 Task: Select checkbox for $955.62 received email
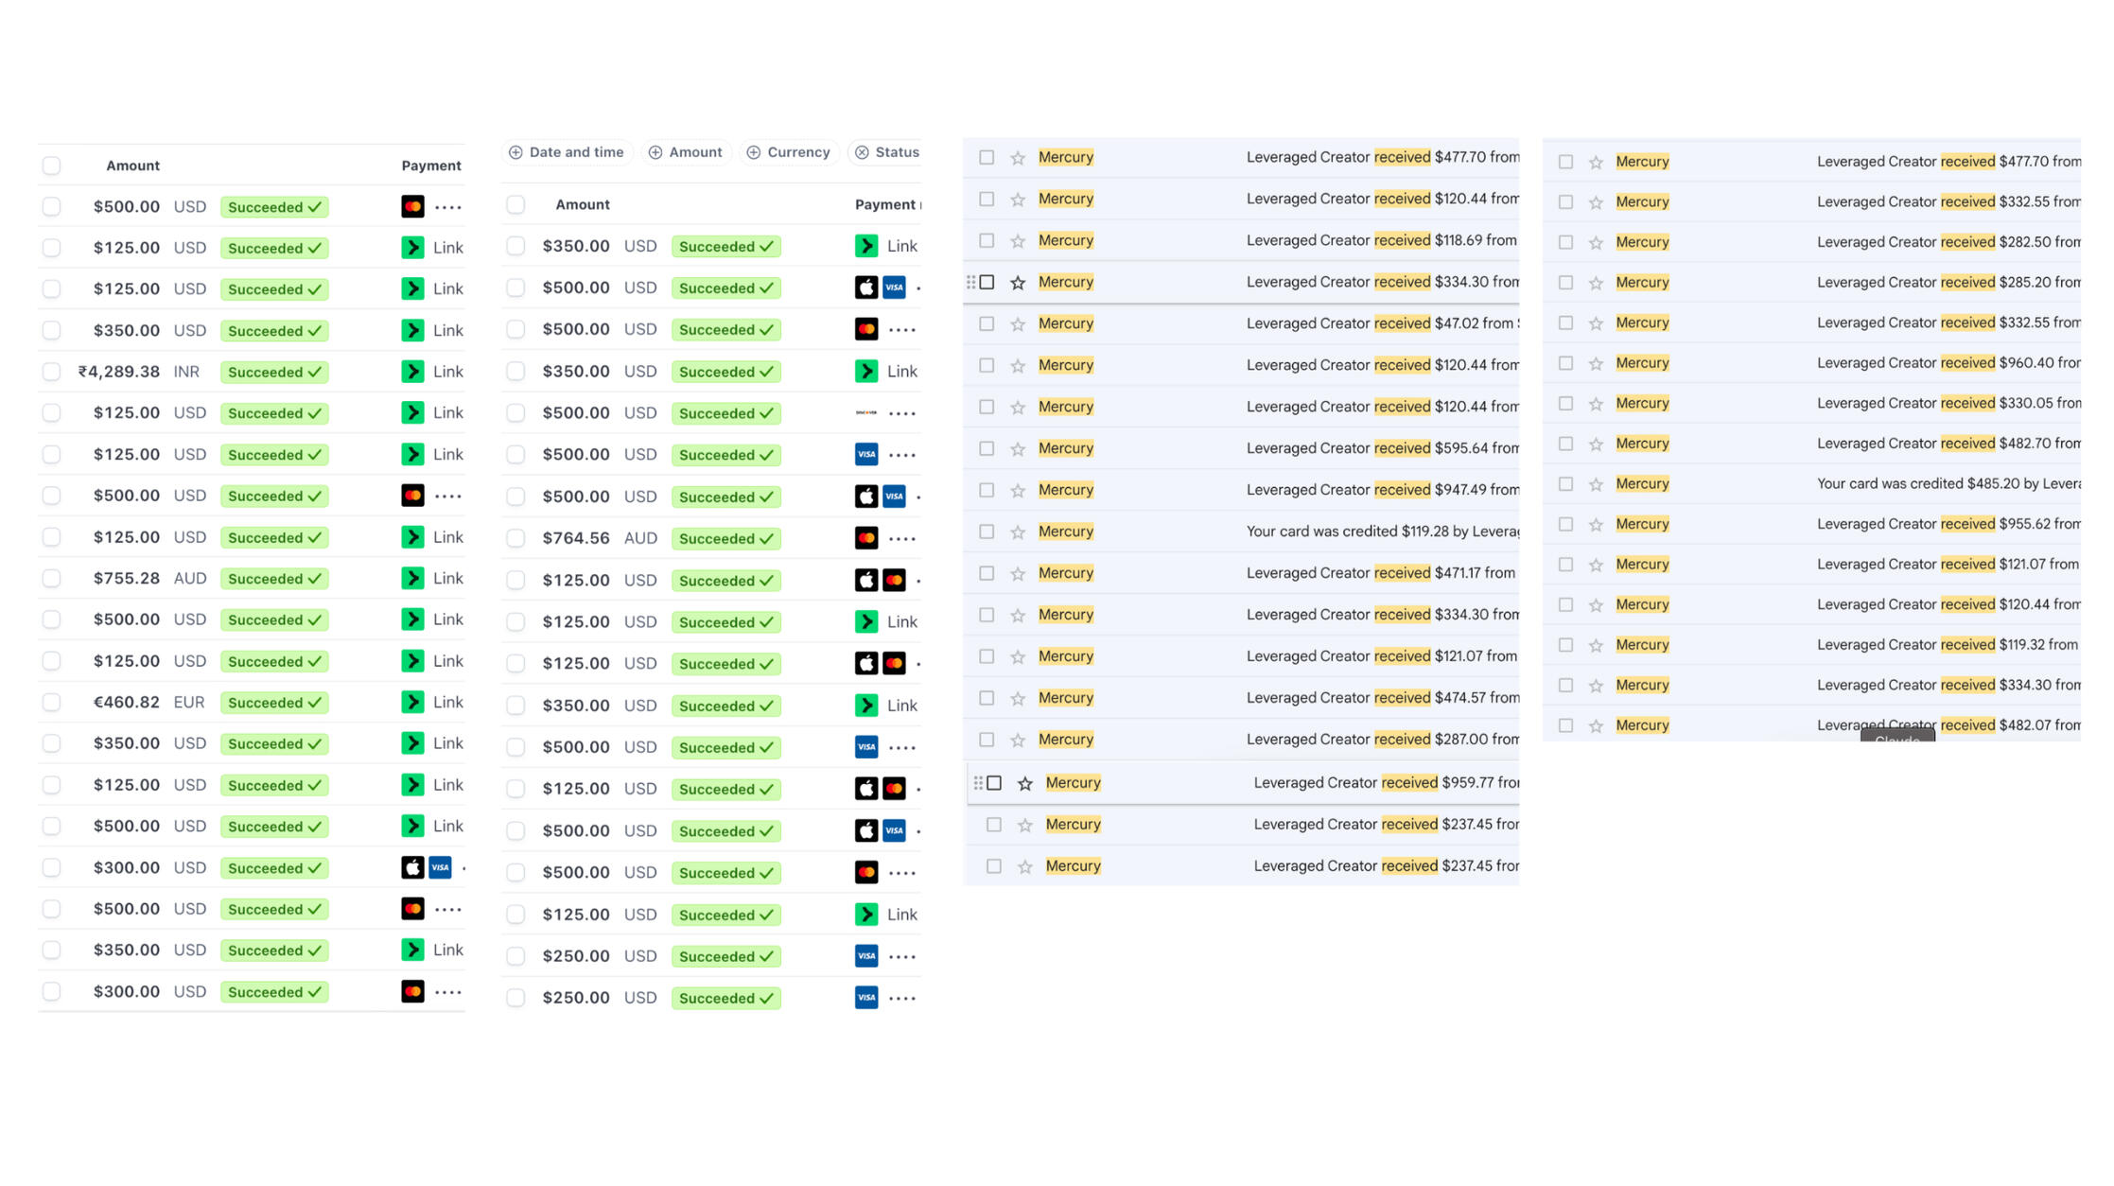pyautogui.click(x=1565, y=525)
